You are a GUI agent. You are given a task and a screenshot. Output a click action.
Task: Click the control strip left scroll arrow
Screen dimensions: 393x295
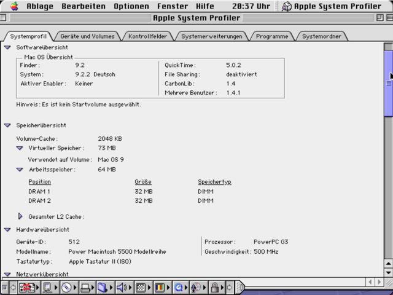point(13,288)
